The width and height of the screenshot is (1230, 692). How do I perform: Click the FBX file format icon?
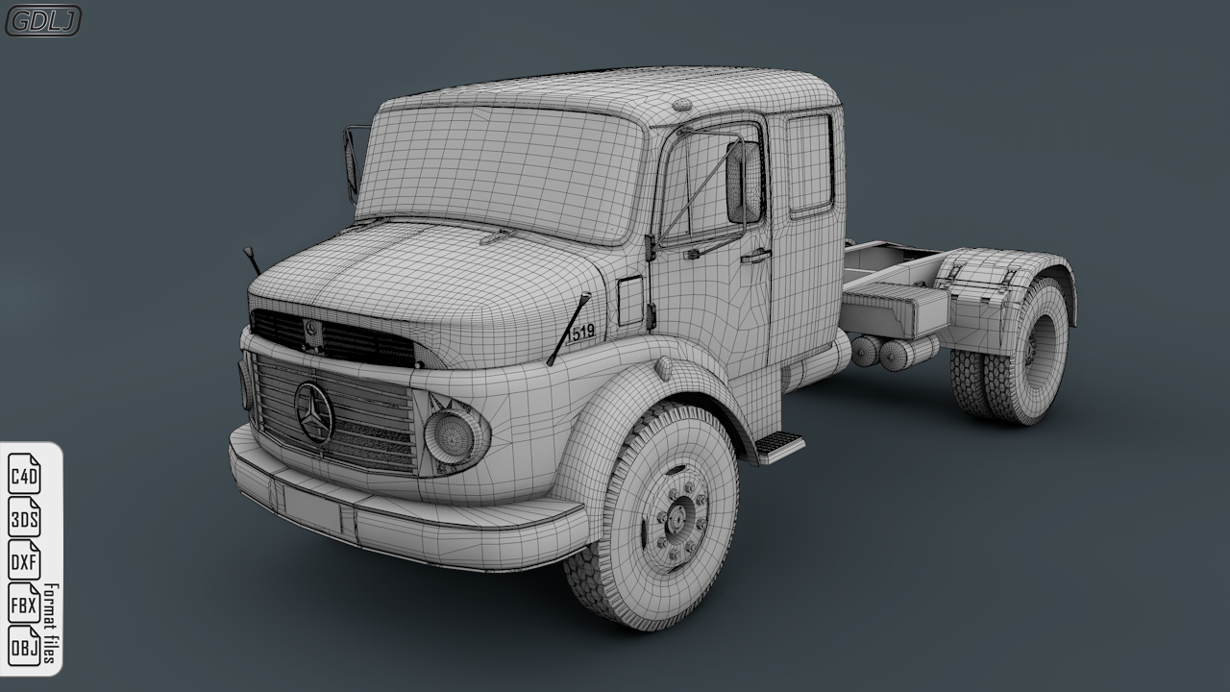point(24,604)
